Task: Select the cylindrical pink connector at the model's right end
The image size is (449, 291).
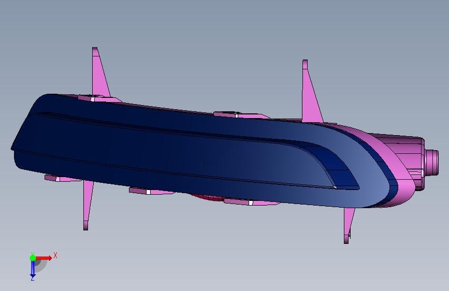Action: tap(432, 163)
